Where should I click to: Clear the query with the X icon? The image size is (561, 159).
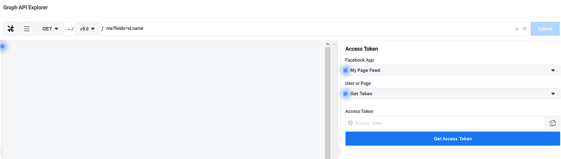click(516, 29)
